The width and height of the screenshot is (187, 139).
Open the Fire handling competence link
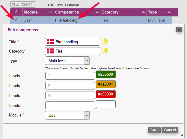(66, 20)
